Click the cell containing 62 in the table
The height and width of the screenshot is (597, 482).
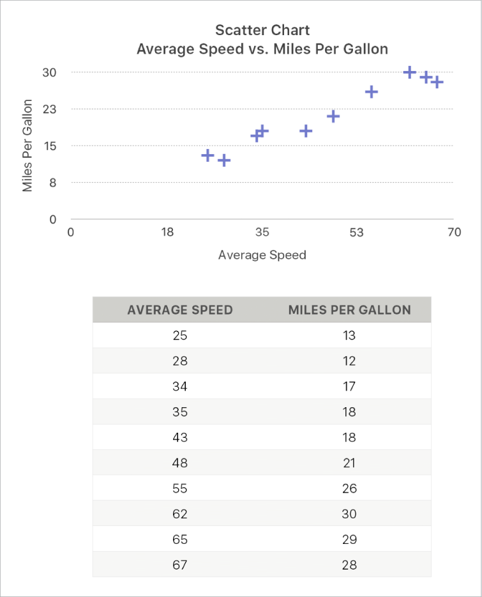pos(180,514)
